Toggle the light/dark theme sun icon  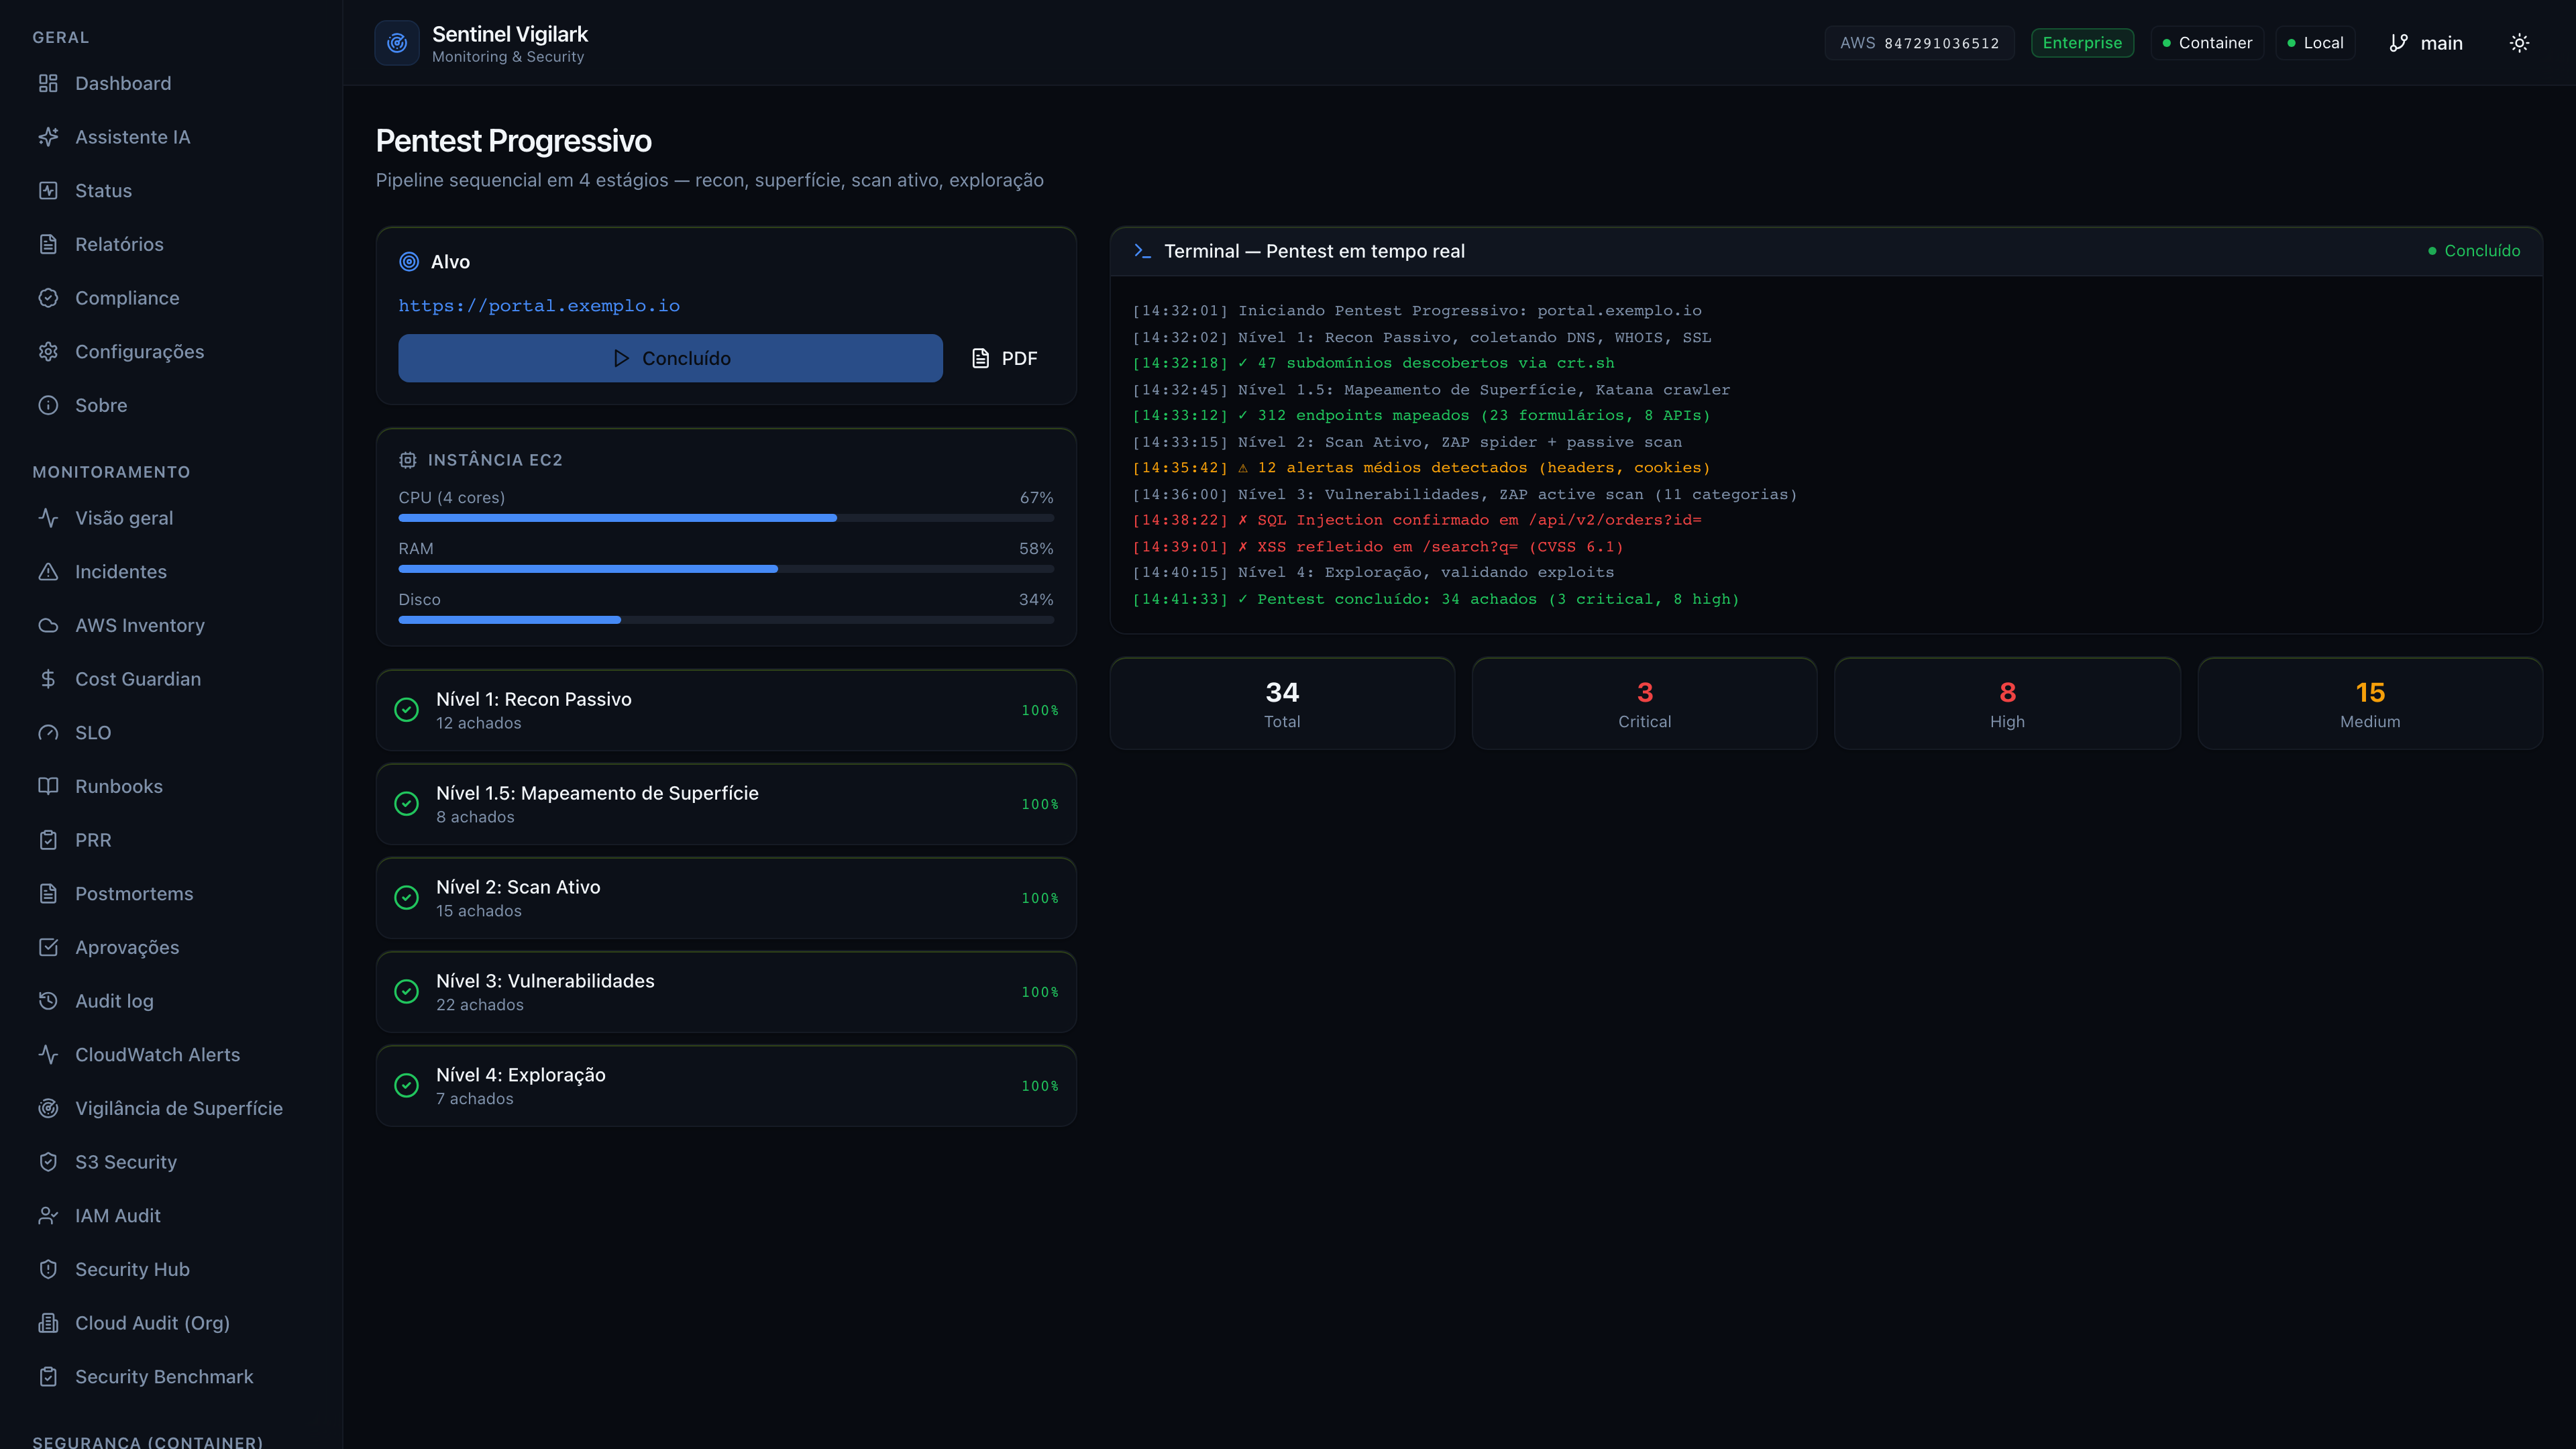(2519, 43)
